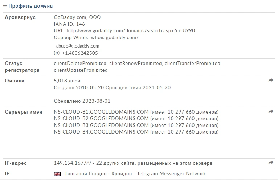Open share arrow in IP-адрес row
Viewport: 278px width, 180px height.
tap(271, 163)
